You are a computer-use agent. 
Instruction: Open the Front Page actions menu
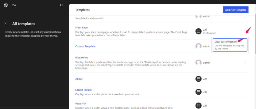[x=245, y=31]
